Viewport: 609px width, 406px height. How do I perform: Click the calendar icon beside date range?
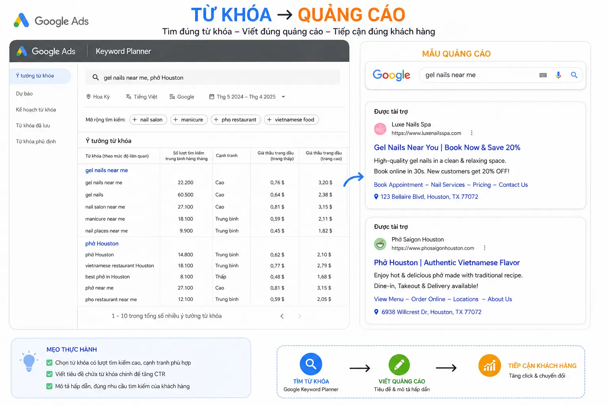click(x=212, y=96)
